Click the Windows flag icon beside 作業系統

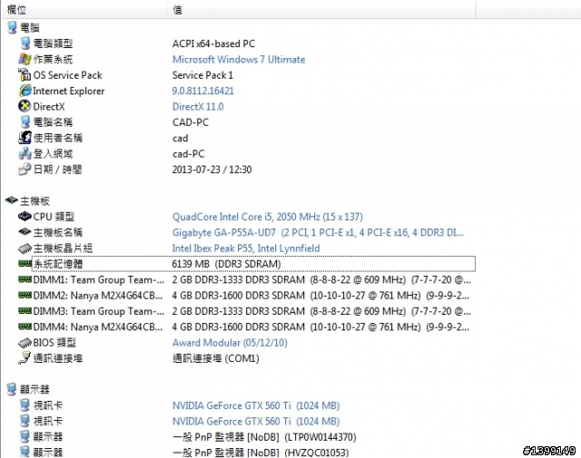point(25,59)
